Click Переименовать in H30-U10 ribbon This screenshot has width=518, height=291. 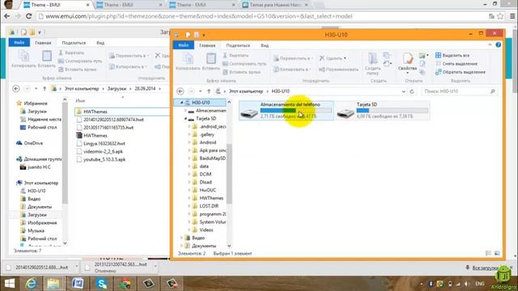[338, 70]
